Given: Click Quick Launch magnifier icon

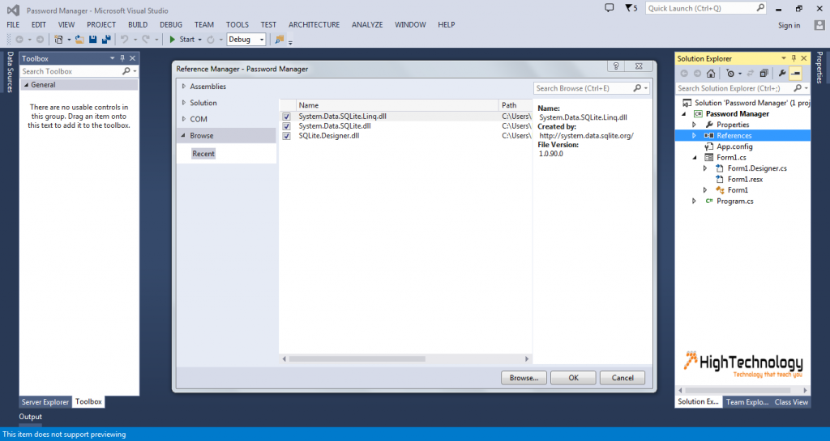Looking at the screenshot, I should (x=760, y=8).
